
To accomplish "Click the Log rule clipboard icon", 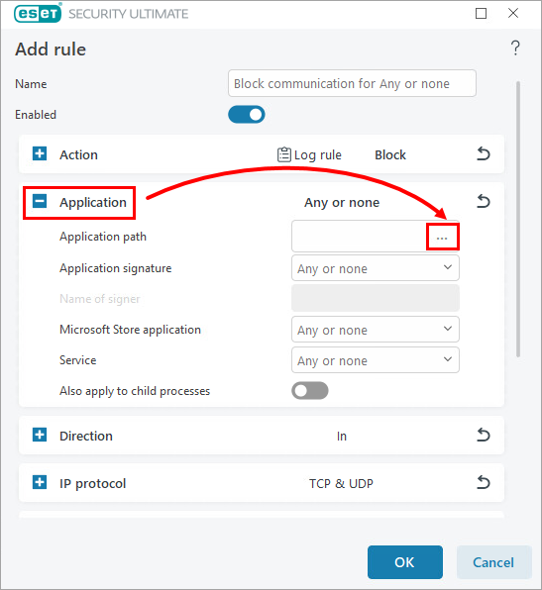I will point(284,154).
